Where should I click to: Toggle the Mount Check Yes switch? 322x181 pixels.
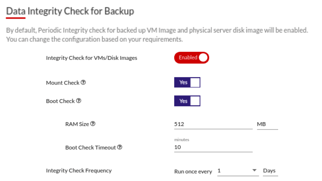(187, 82)
